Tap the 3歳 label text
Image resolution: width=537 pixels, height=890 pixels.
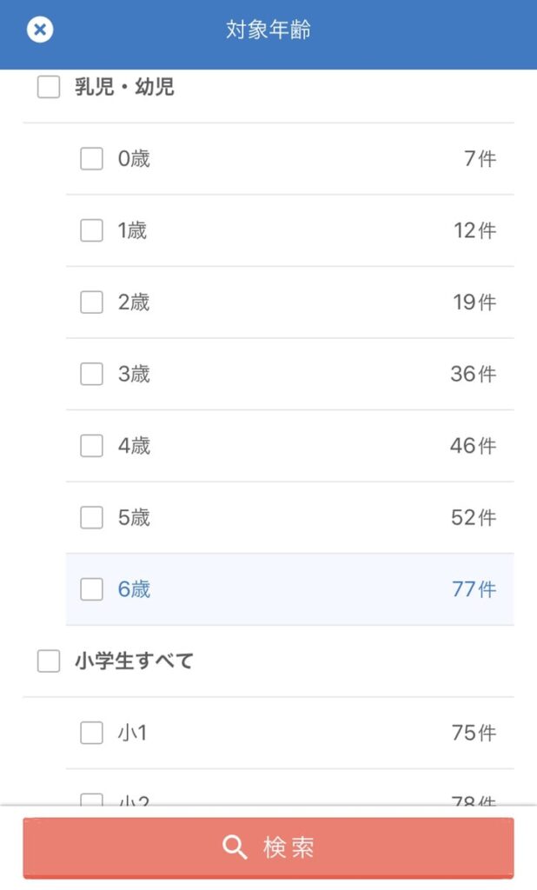point(134,374)
